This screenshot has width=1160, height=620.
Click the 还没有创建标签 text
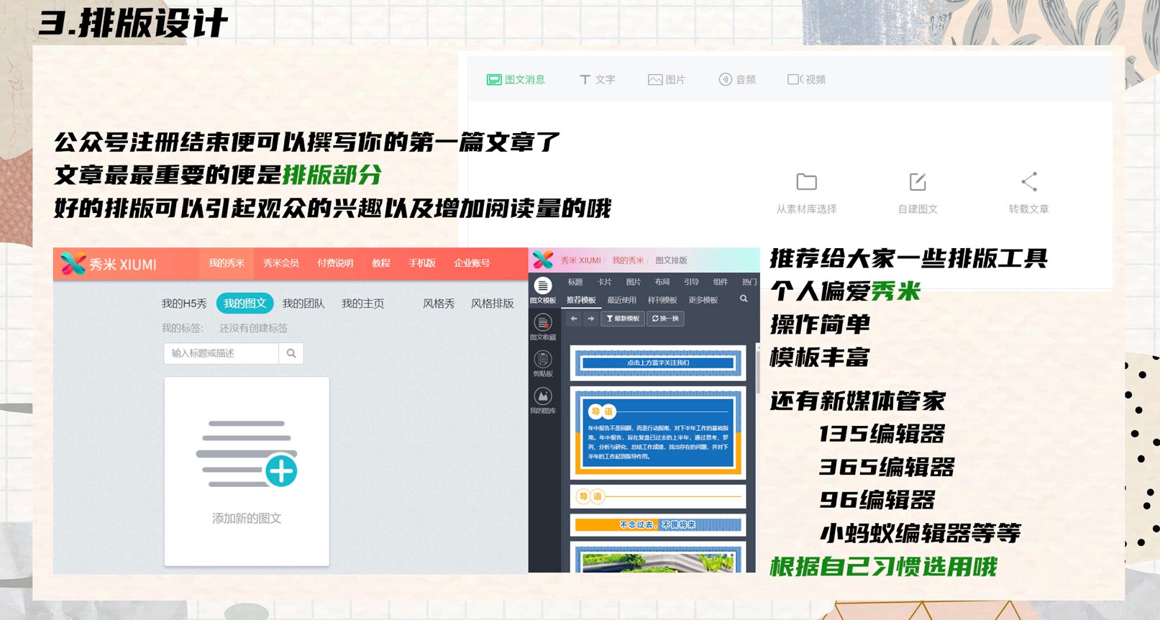click(x=253, y=328)
